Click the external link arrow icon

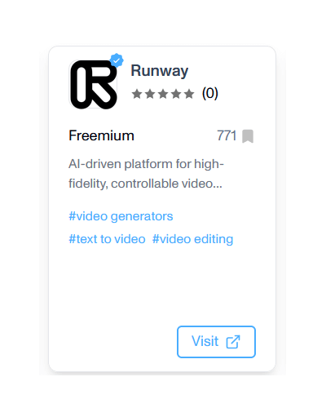(x=233, y=342)
